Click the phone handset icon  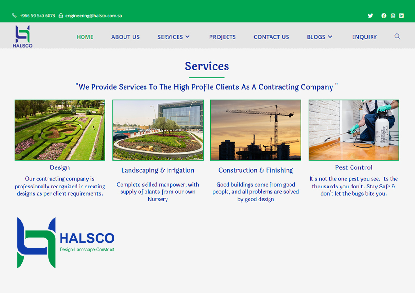pyautogui.click(x=14, y=15)
